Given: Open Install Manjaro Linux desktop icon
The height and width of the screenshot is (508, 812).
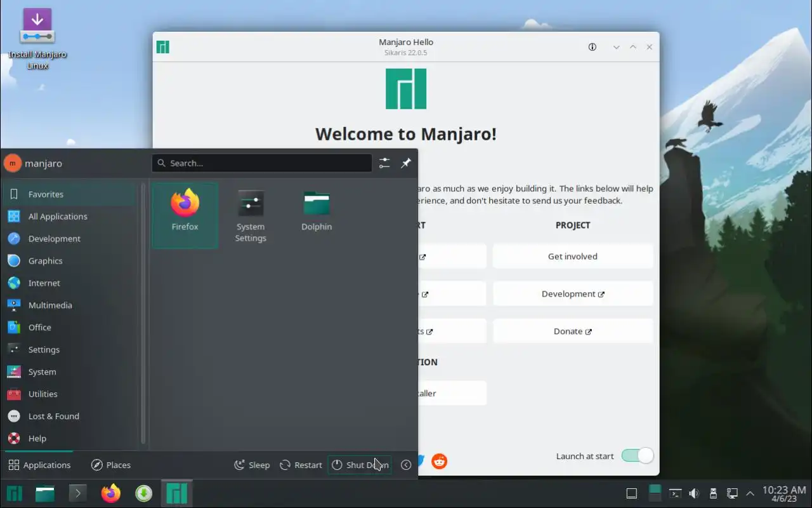Looking at the screenshot, I should [37, 38].
